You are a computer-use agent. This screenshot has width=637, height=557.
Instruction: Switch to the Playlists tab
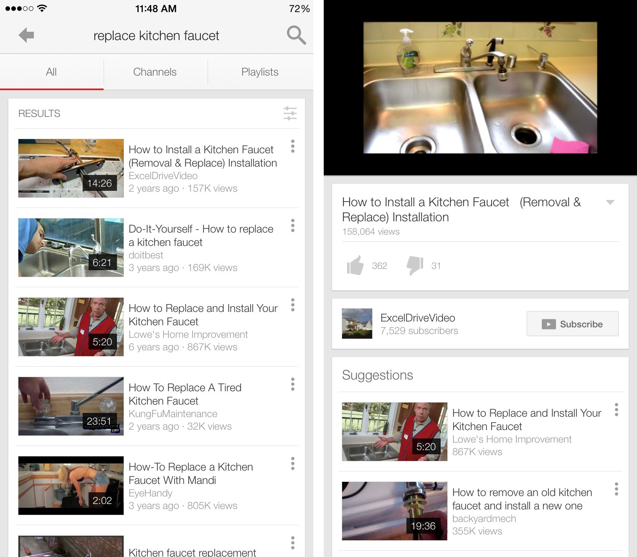260,72
